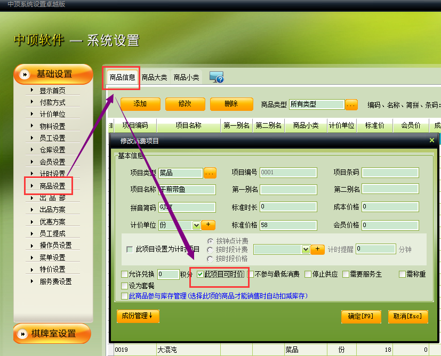
Task: Check 此项目设置为计时项目
Action: [130, 249]
